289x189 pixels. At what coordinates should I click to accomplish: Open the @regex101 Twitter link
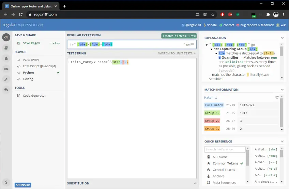[191, 25]
